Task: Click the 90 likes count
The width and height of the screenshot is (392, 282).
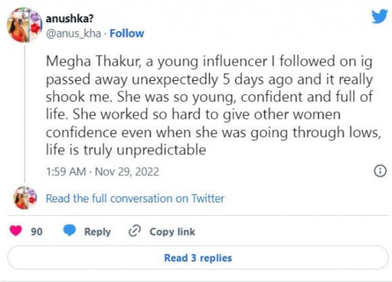Action: tap(36, 232)
